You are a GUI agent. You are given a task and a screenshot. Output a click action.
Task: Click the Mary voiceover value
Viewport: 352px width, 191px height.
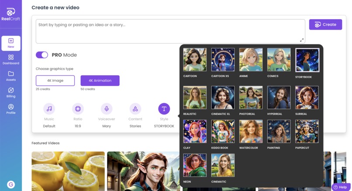(107, 126)
